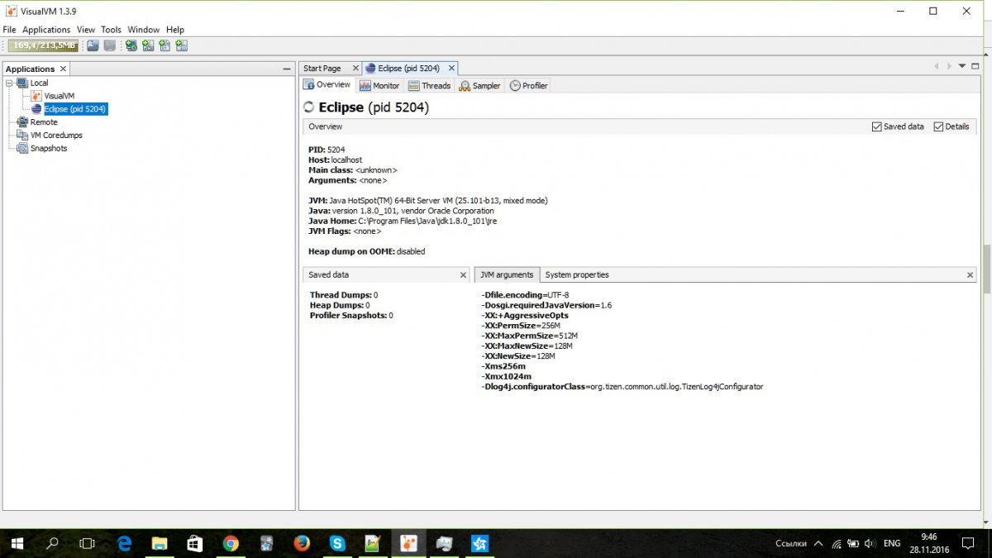
Task: Close the Saved data section
Action: point(463,274)
